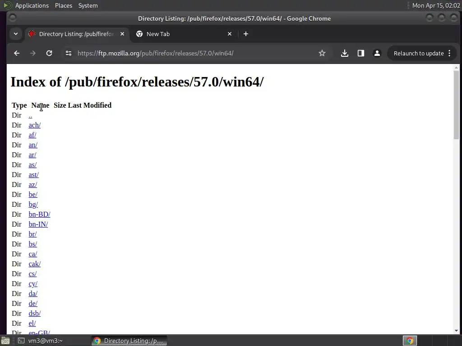
Task: Open the bn-BD/ directory link
Action: [40, 214]
